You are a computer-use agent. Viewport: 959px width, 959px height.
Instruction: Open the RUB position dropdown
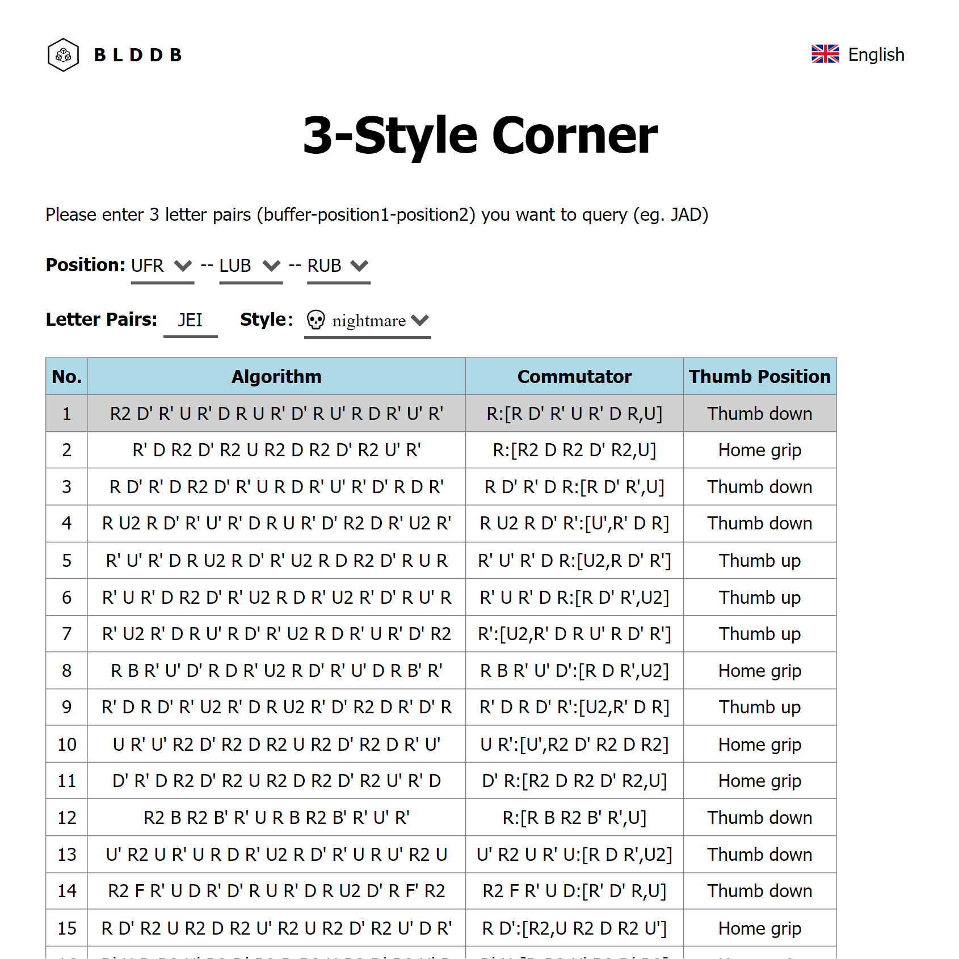[x=338, y=266]
